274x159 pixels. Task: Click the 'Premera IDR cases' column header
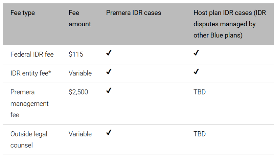click(x=134, y=13)
